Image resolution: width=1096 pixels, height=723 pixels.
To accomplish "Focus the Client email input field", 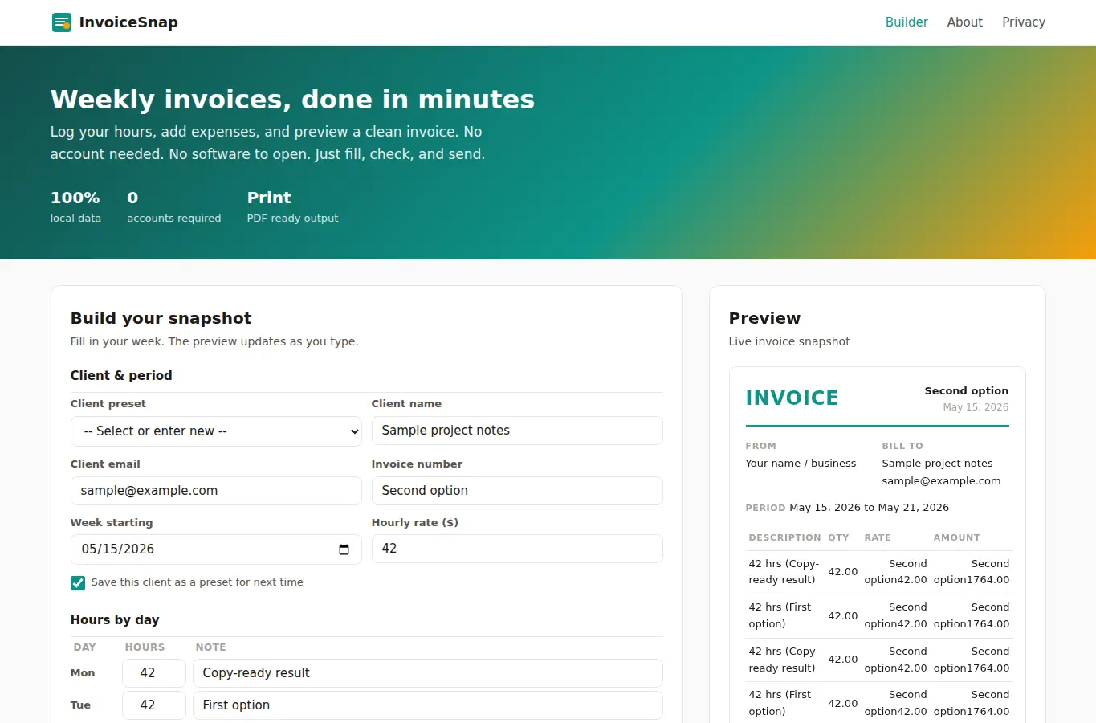I will [x=216, y=491].
